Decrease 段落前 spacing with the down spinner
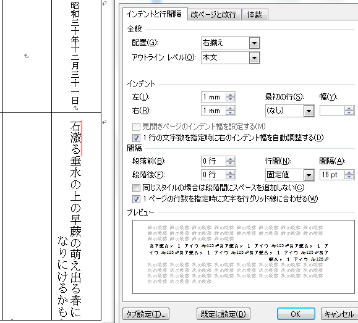This screenshot has width=358, height=323. 230,164
